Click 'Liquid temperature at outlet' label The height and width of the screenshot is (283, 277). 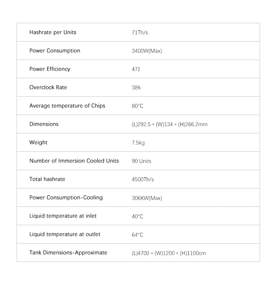[65, 234]
